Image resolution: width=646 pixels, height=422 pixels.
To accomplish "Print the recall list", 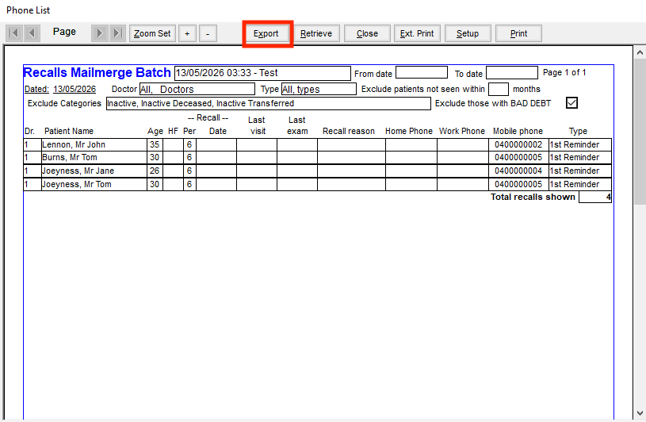I will click(518, 33).
